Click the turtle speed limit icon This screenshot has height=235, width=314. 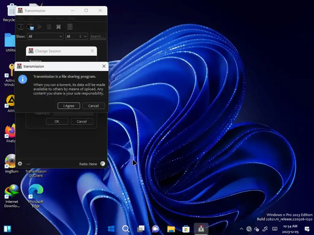click(29, 164)
